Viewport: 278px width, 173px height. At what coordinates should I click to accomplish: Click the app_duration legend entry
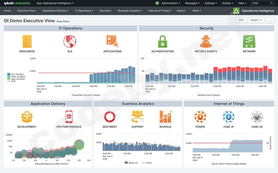[x=16, y=79]
